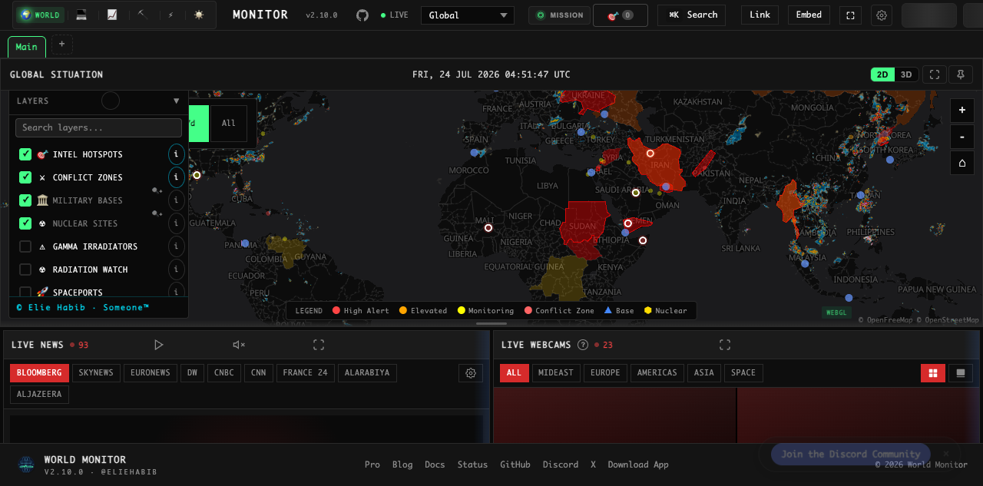
Task: Enable the Spaceports layer
Action: click(25, 292)
